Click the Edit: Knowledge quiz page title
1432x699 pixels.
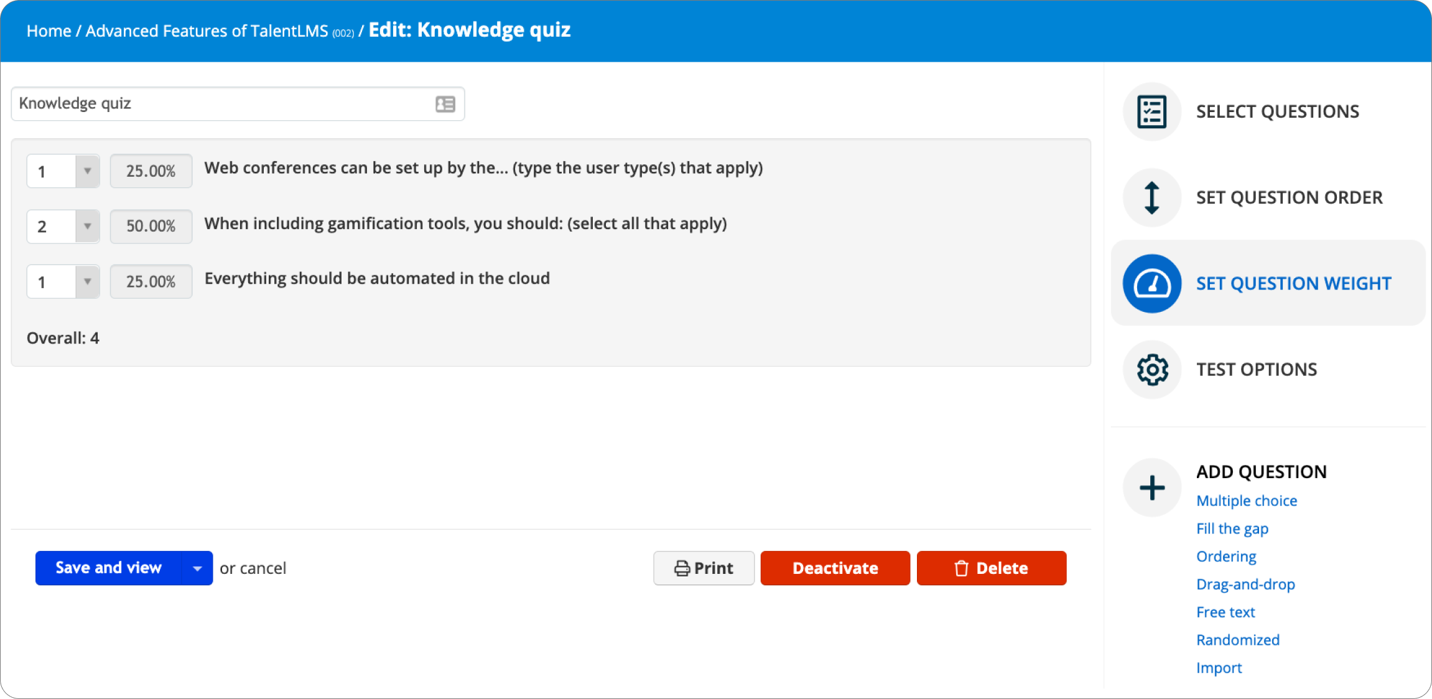tap(470, 30)
